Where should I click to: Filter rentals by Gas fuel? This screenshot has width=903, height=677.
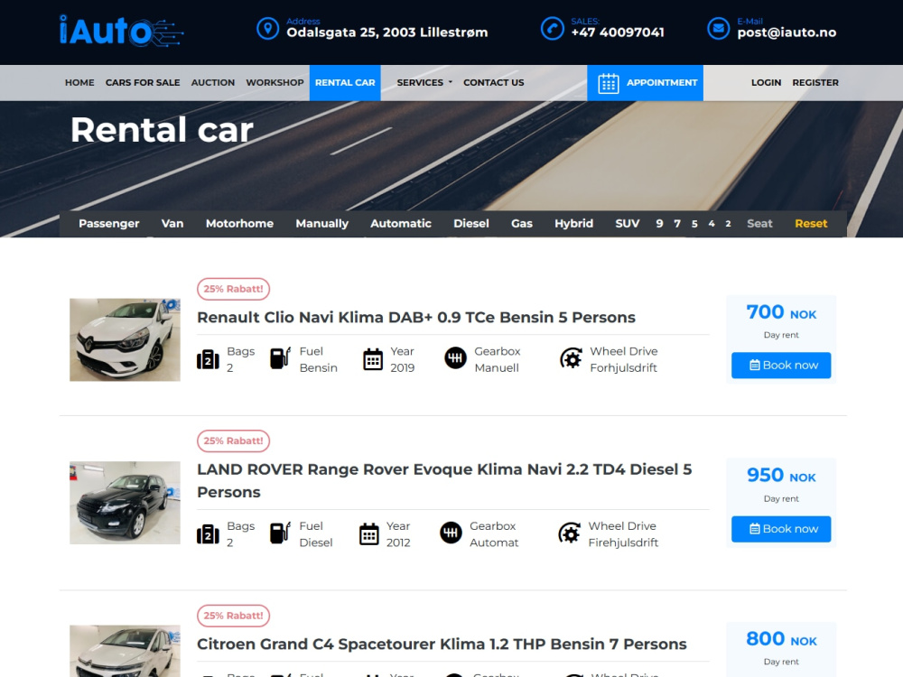pyautogui.click(x=522, y=223)
